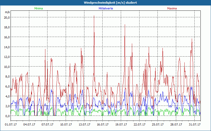Viewport: 211px width, 131px height.
Task: Click the 25.07.17 date label
Action: coord(158,125)
